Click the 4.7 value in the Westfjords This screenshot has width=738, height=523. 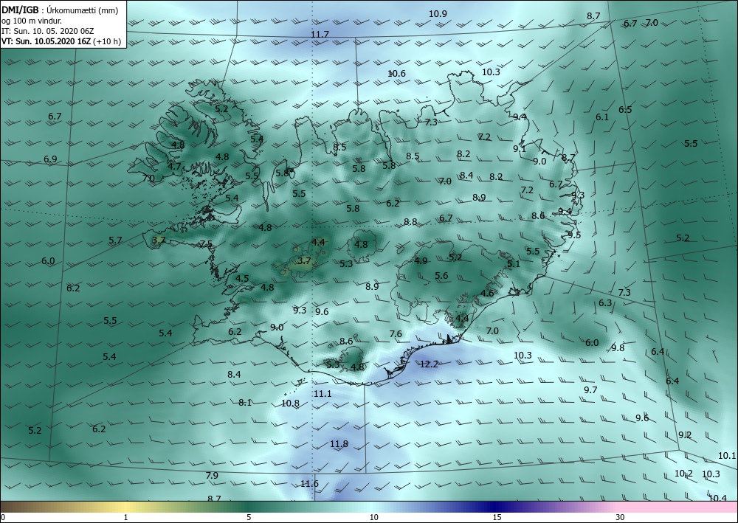[174, 166]
